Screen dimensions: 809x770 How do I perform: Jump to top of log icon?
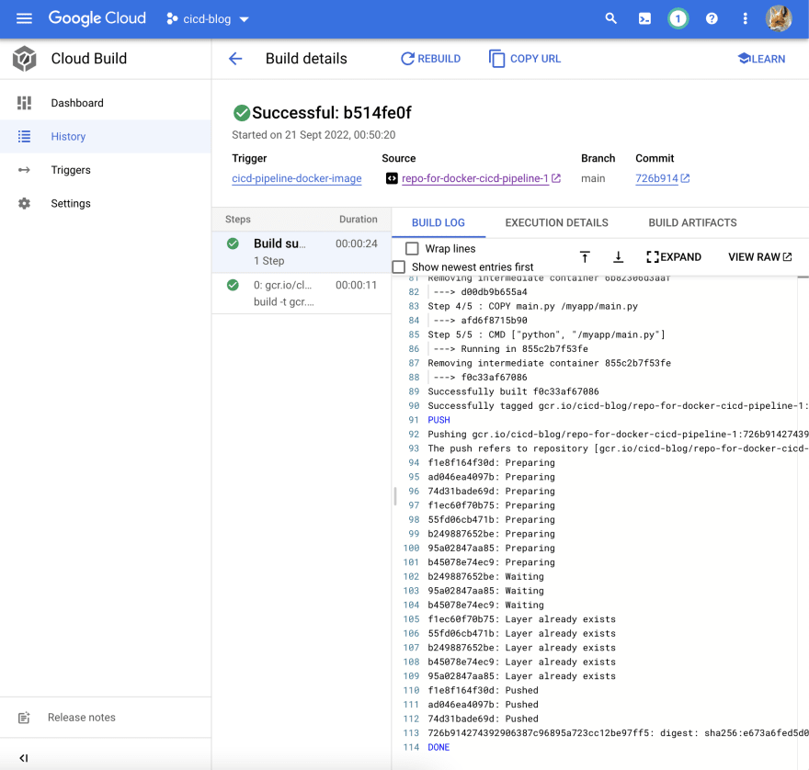[x=585, y=257]
